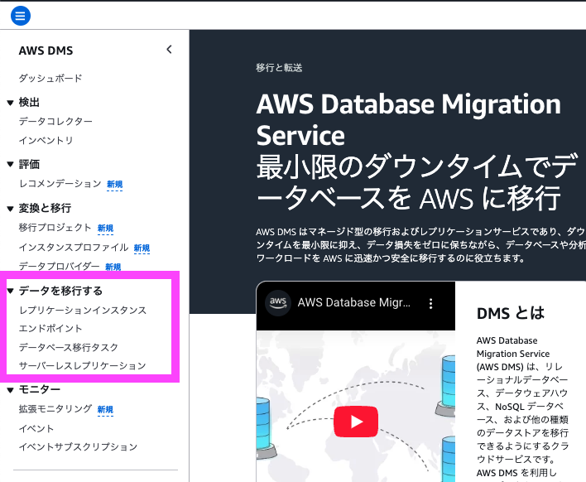The height and width of the screenshot is (482, 586).
Task: Click the video title AWS Database Migr...
Action: 354,302
